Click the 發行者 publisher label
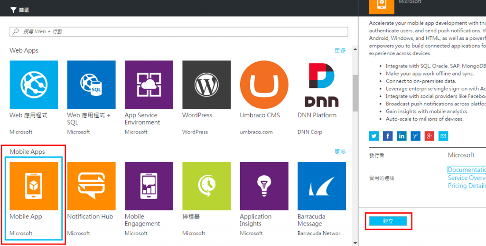This screenshot has width=486, height=246. 376,155
